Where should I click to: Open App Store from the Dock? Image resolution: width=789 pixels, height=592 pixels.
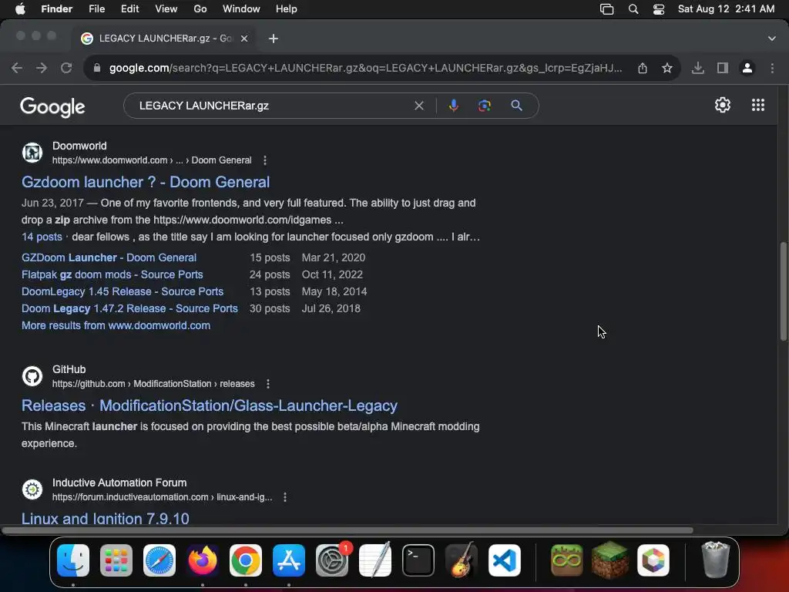[289, 560]
